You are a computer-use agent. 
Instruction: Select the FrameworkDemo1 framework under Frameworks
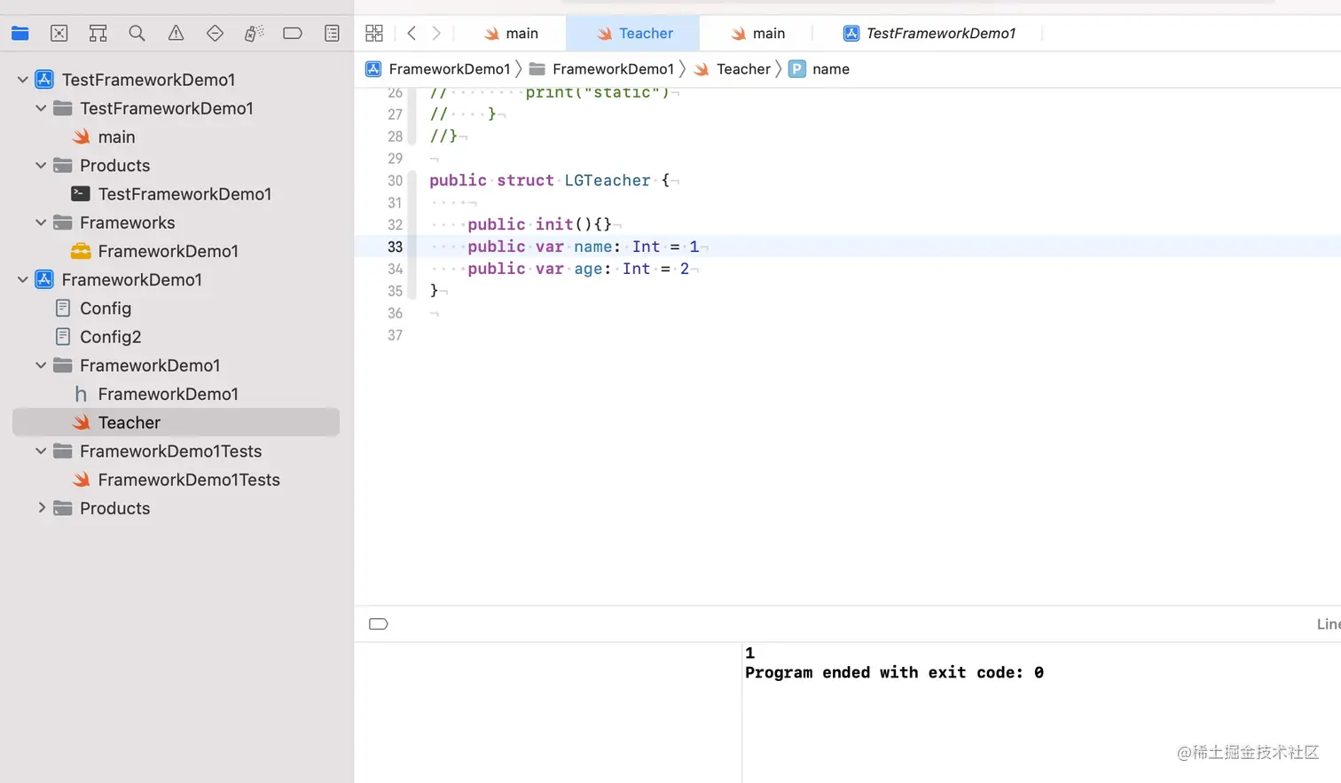[168, 251]
